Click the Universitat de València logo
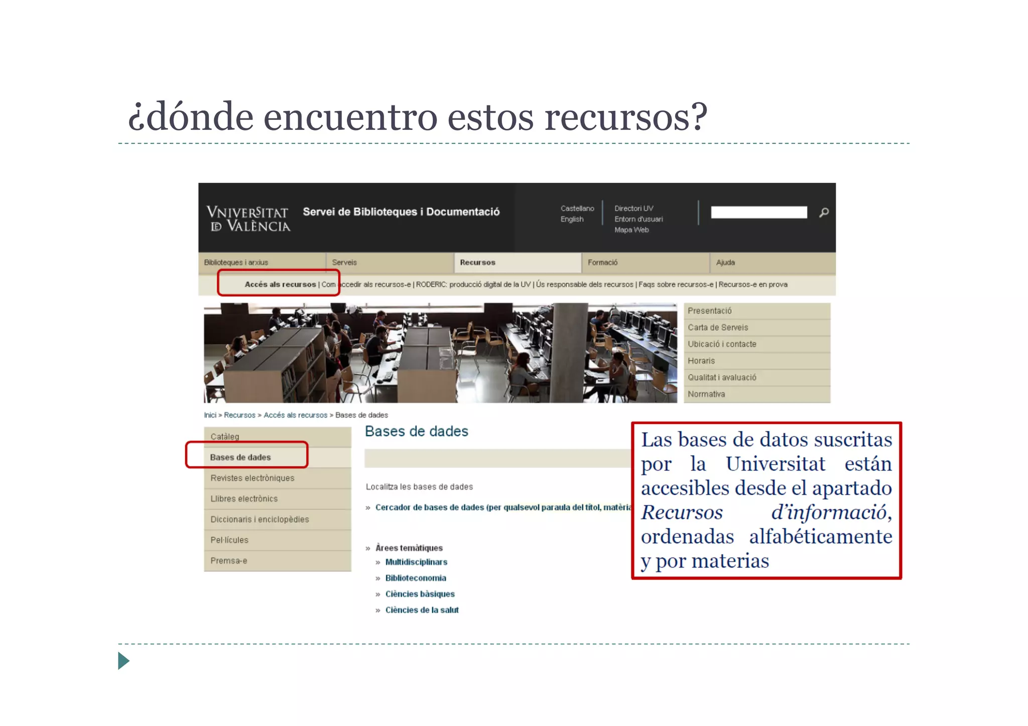 tap(248, 219)
